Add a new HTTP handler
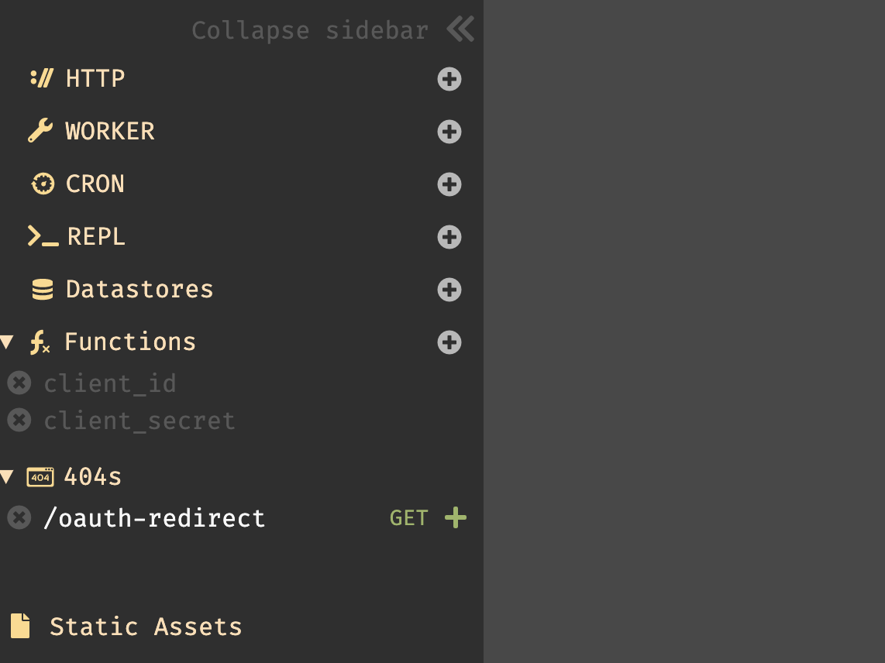 449,79
